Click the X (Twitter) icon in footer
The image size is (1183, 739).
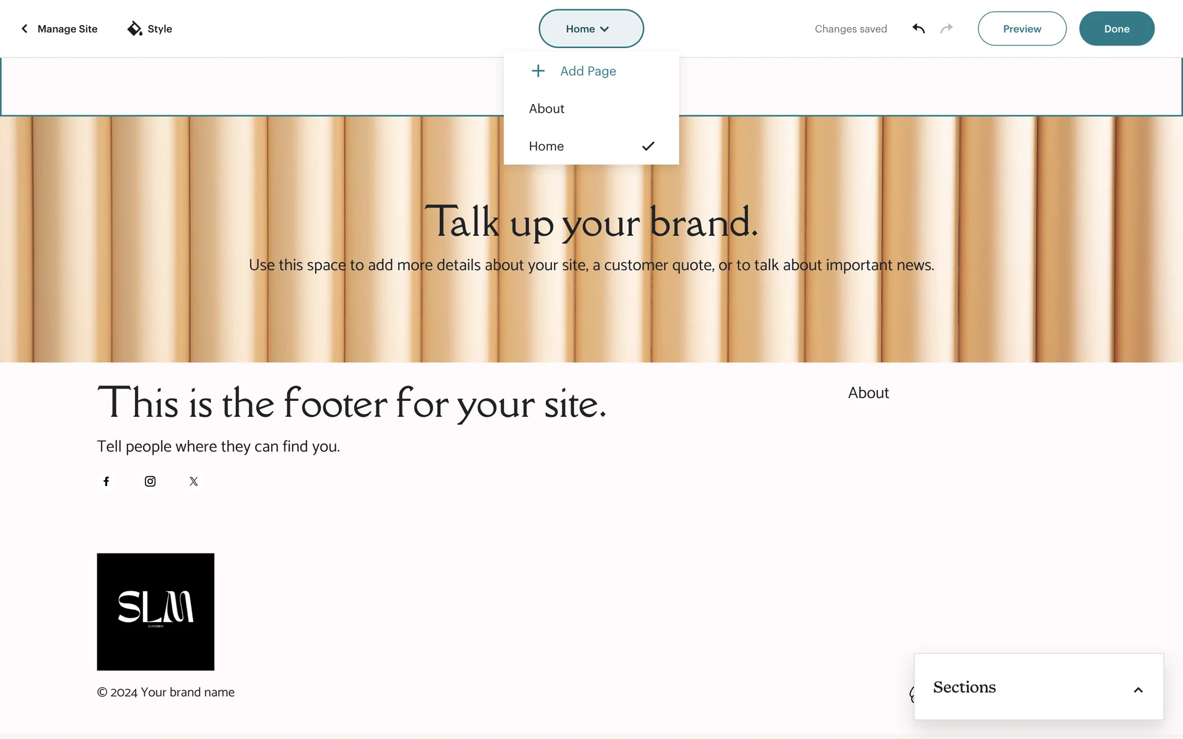click(x=193, y=481)
